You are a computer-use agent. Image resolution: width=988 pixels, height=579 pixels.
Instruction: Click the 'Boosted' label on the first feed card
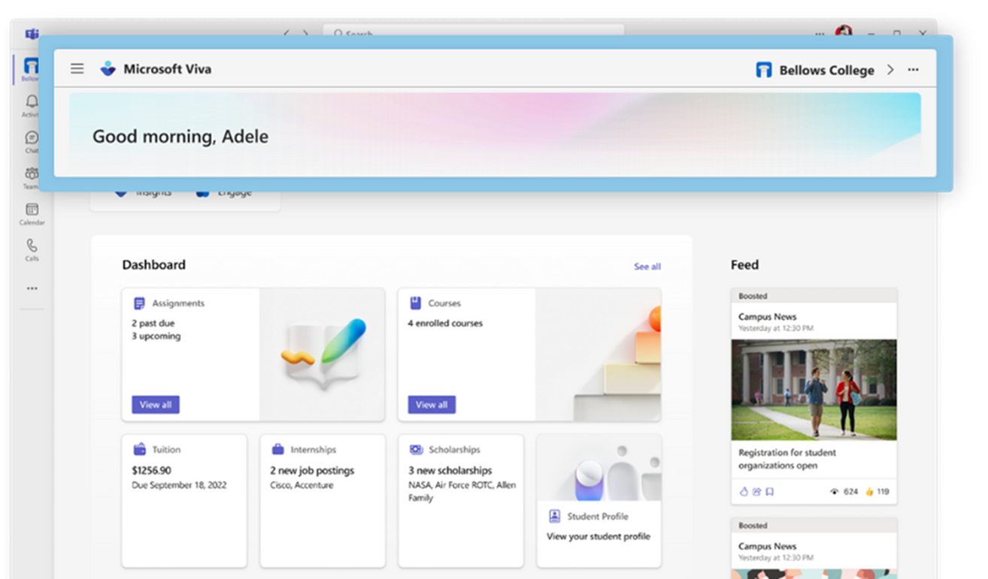[753, 296]
